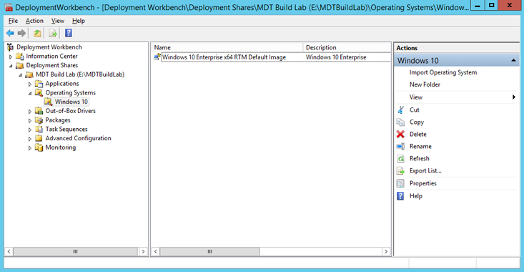Click the Properties icon in Actions pane
Viewport: 524px width, 272px height.
click(x=400, y=183)
